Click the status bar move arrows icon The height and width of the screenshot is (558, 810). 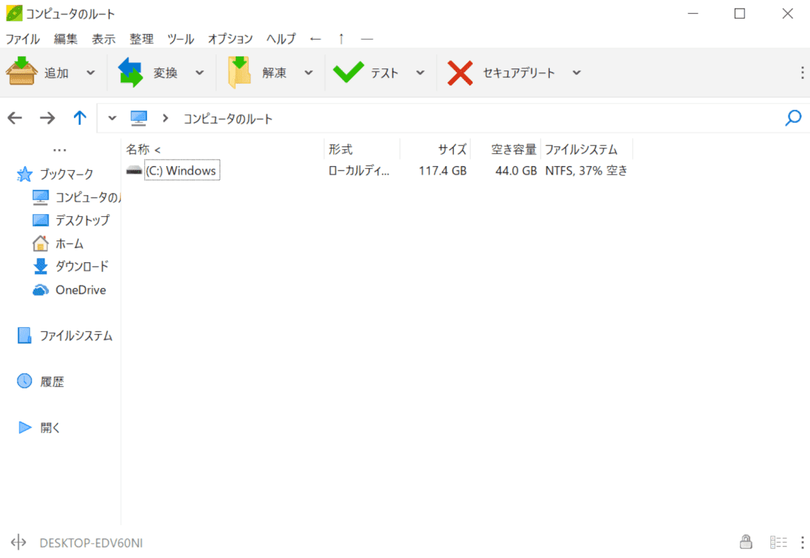pos(18,543)
